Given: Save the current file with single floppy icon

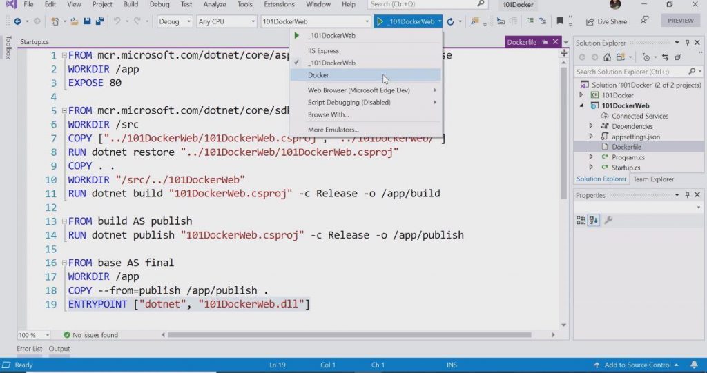Looking at the screenshot, I should (87, 21).
